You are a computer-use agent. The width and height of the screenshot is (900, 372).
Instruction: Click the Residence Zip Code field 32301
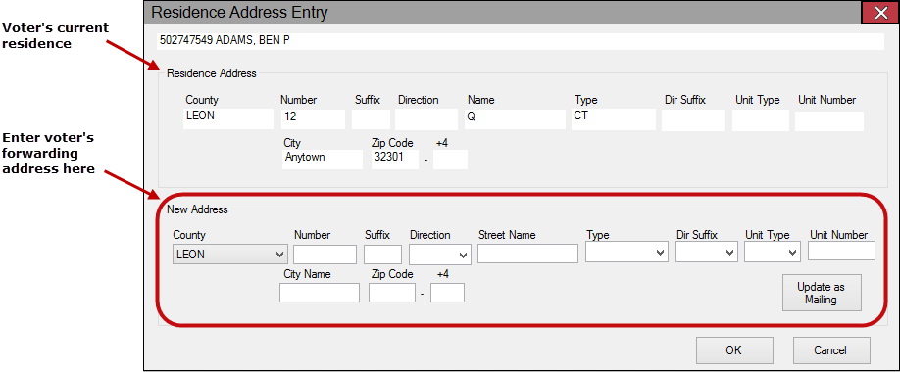point(395,159)
